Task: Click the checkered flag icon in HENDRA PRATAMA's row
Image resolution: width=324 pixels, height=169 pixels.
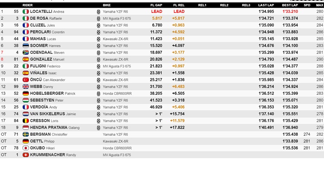Action: pos(98,128)
